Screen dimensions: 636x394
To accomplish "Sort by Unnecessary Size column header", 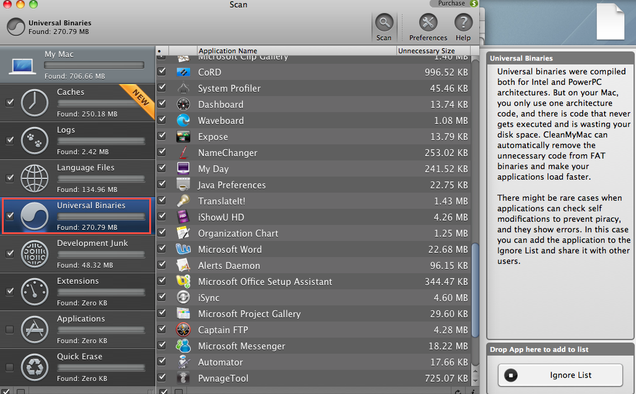I will pos(433,51).
